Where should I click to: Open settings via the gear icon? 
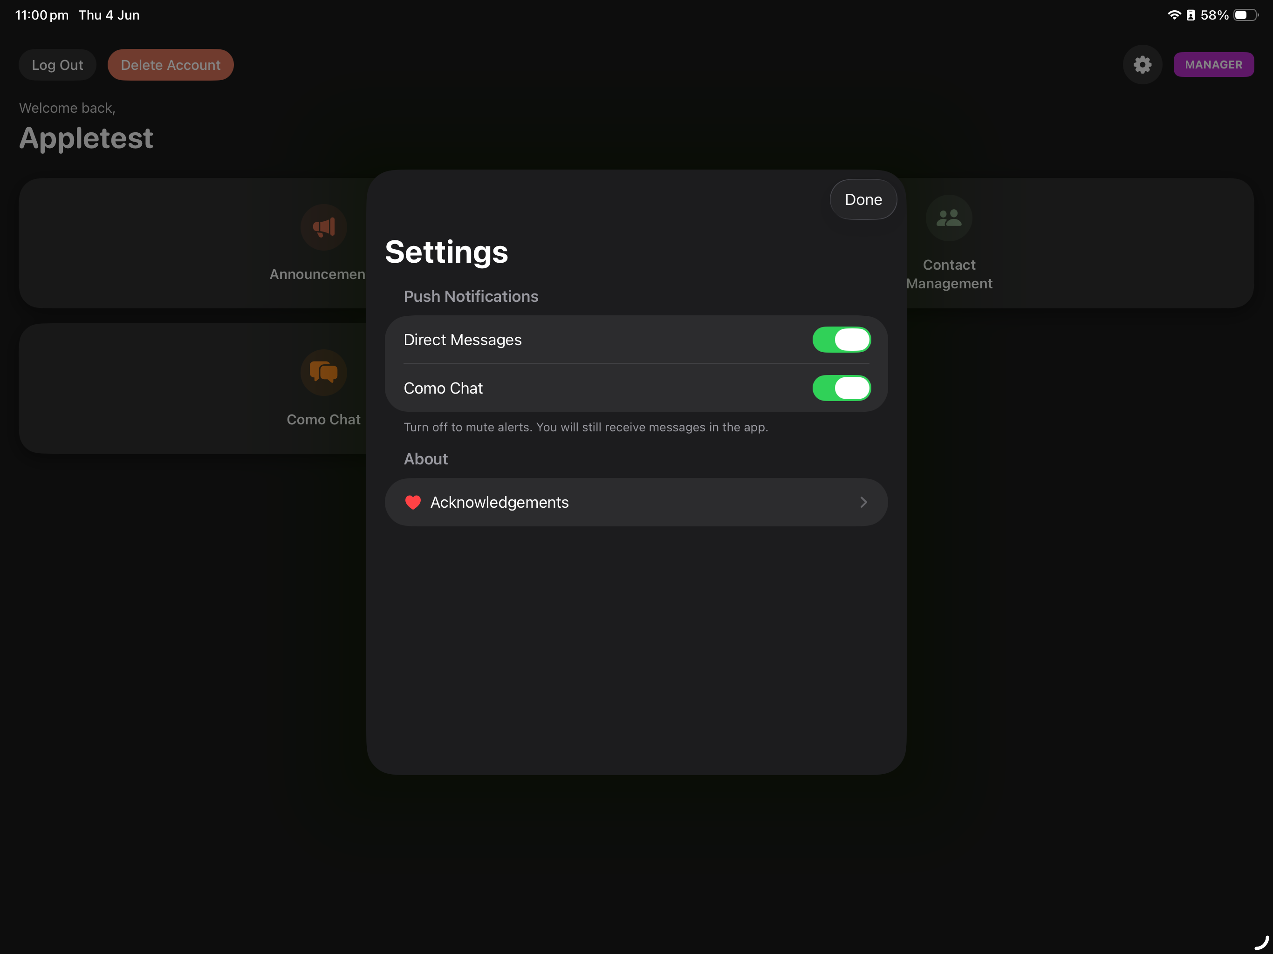[1142, 64]
